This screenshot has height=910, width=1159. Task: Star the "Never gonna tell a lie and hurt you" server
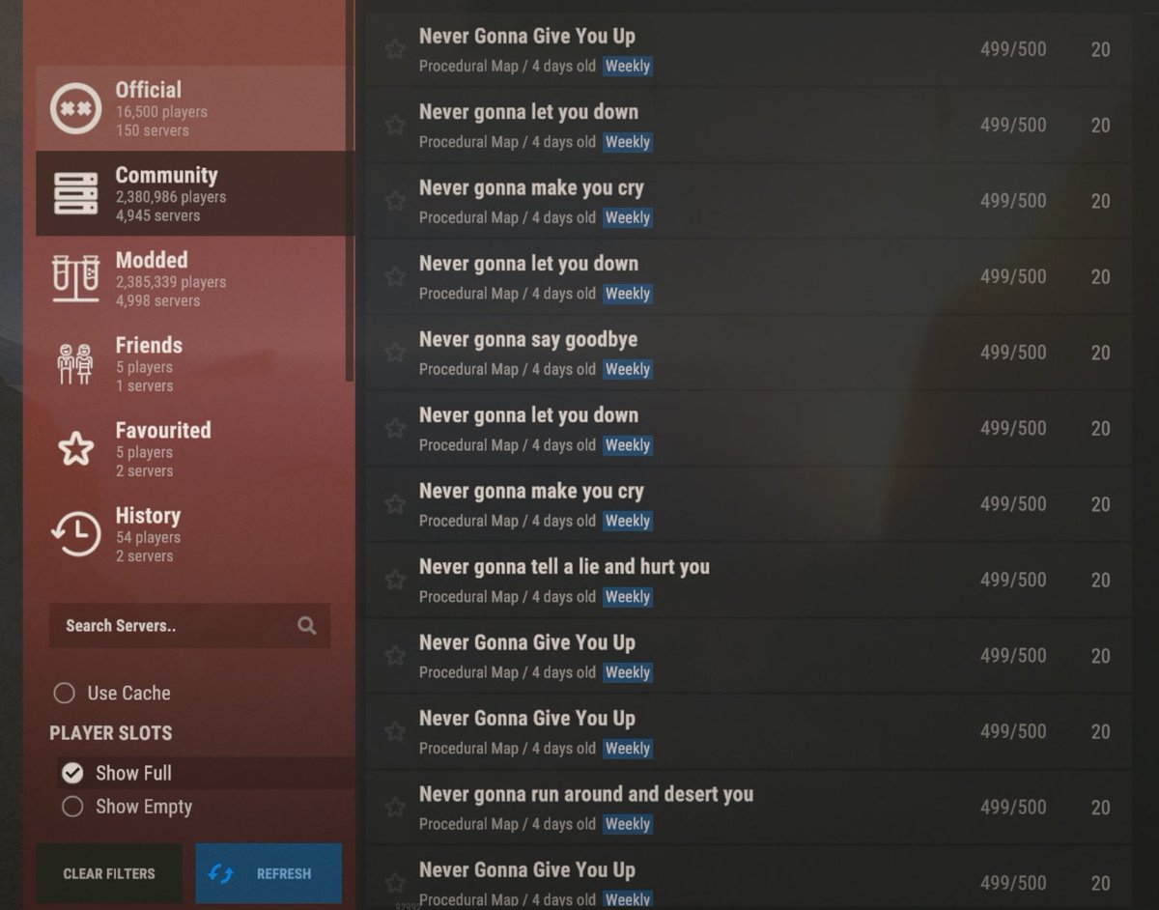click(x=395, y=580)
